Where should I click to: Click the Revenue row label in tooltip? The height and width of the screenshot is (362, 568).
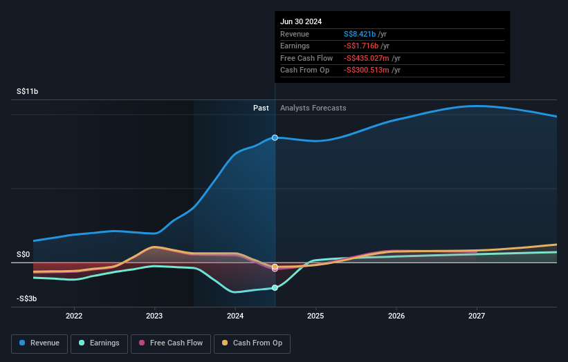pos(295,34)
